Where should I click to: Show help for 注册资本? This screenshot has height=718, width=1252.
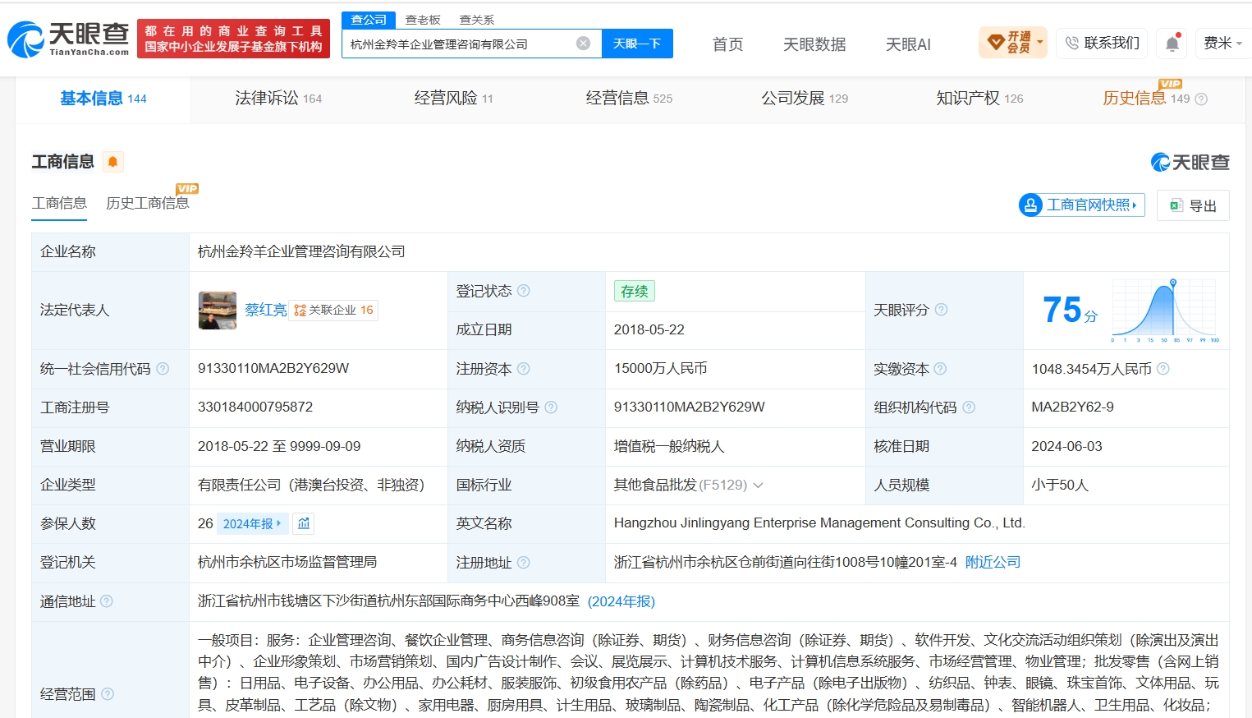click(524, 369)
